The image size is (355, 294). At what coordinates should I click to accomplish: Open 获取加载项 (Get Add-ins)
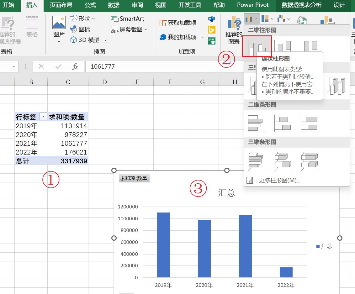pos(178,23)
